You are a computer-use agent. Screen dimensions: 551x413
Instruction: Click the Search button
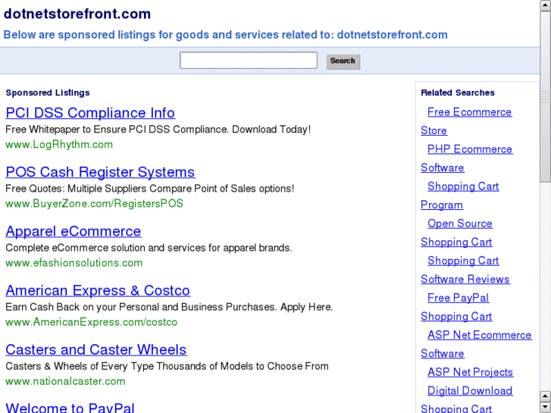(343, 61)
